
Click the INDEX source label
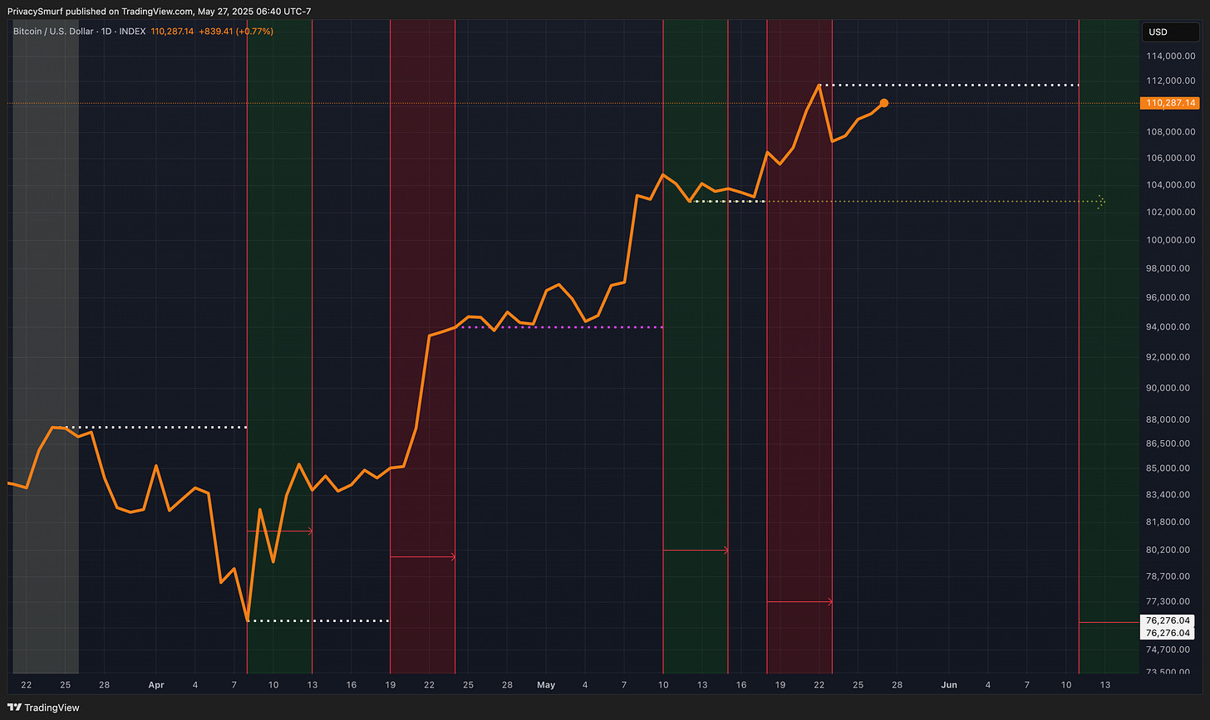tap(130, 32)
